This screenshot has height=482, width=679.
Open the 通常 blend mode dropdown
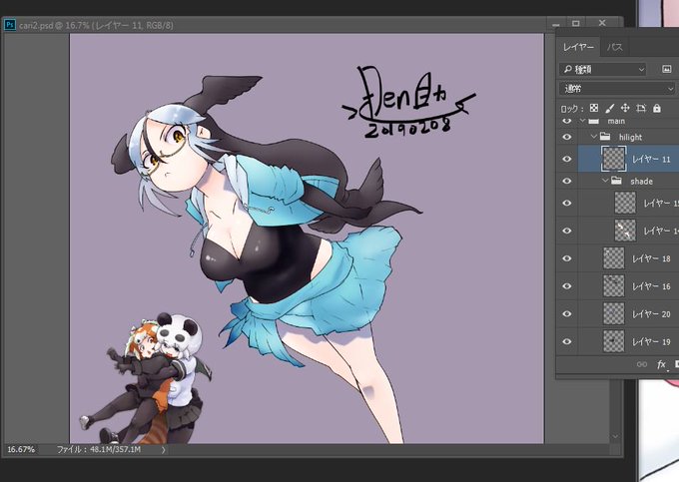617,89
